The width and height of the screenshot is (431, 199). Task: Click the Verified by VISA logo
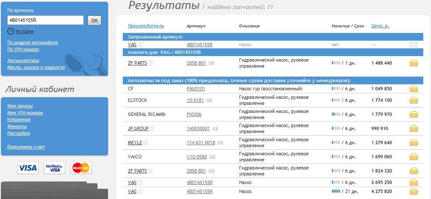click(x=55, y=168)
